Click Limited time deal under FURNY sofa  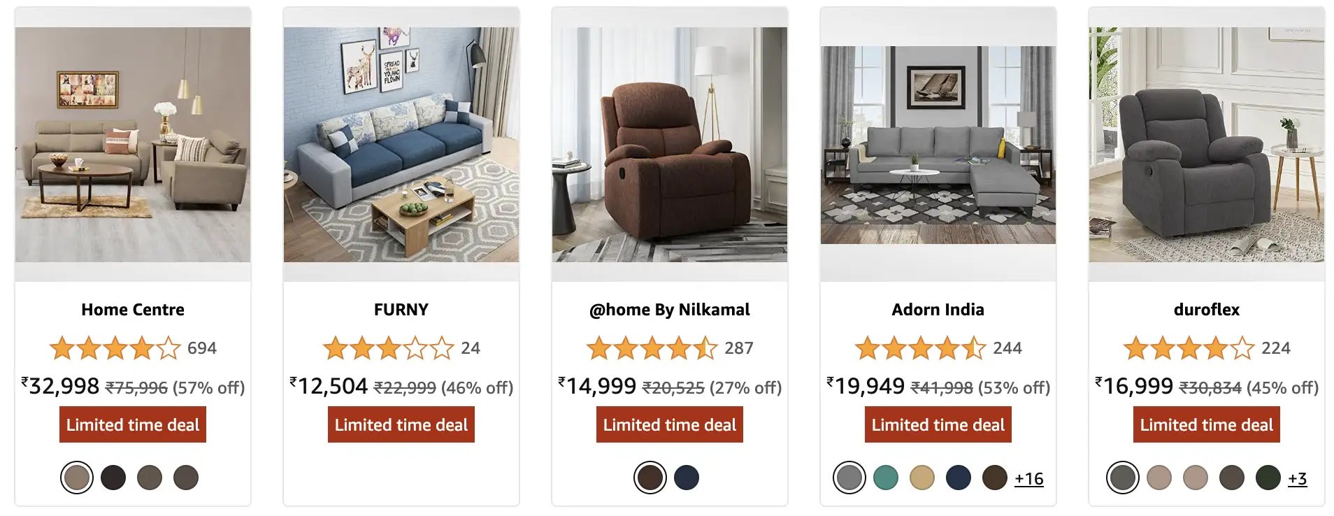(x=401, y=424)
